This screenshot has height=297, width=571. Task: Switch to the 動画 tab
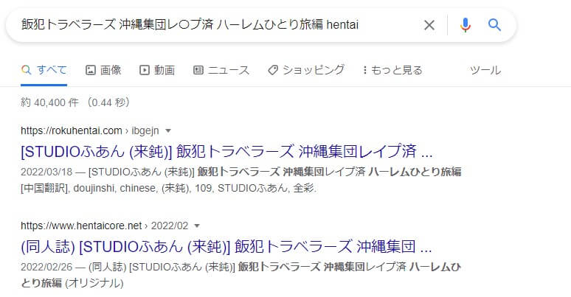[x=157, y=70]
